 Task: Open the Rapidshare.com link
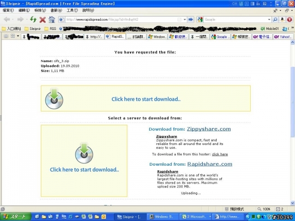210,164
